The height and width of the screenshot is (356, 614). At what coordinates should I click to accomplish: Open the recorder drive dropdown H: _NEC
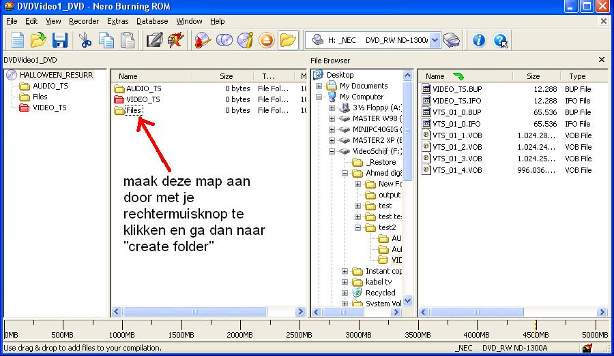tap(435, 40)
